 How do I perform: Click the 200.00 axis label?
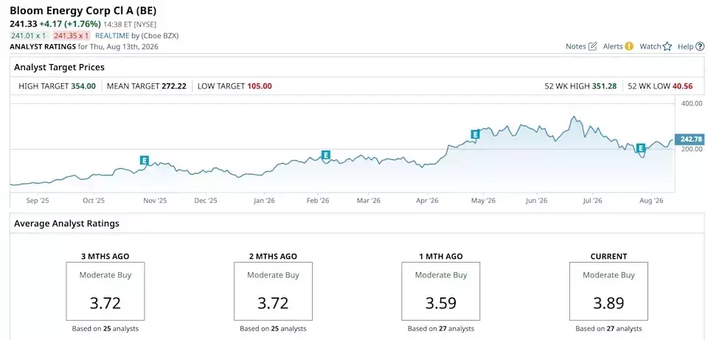click(691, 149)
